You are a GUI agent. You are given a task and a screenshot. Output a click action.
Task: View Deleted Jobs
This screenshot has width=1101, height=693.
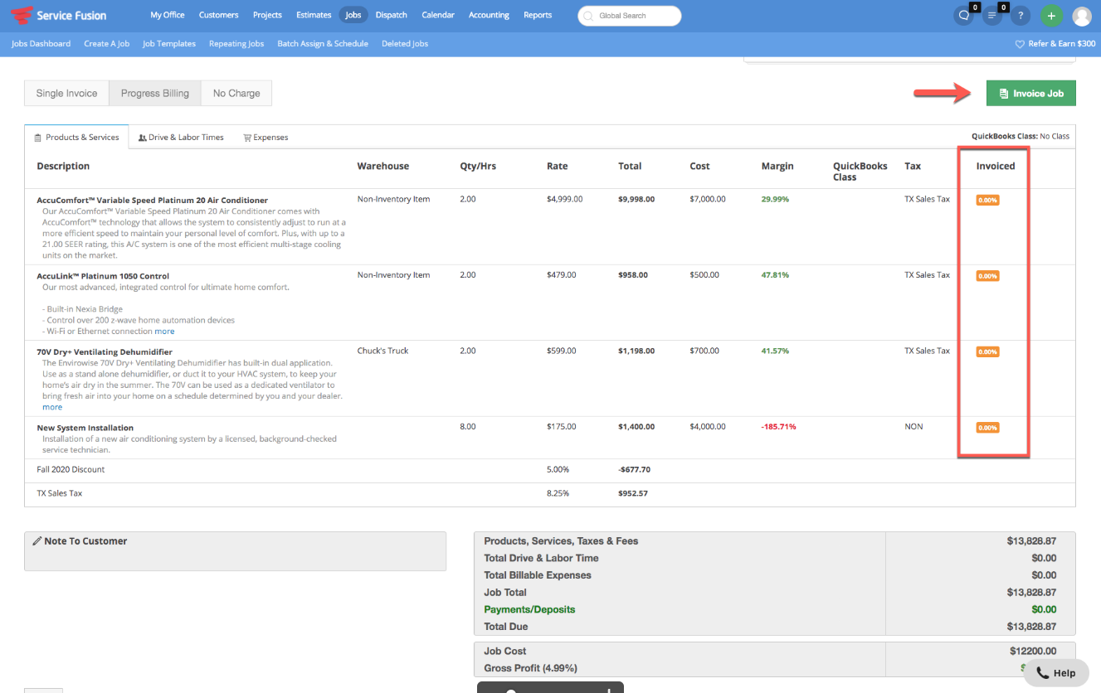tap(405, 44)
